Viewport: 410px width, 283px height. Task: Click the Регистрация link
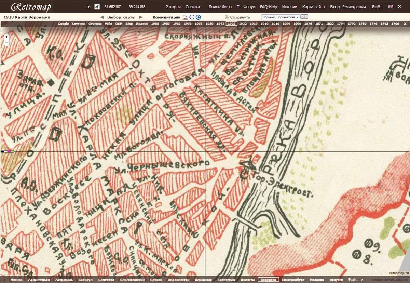353,7
